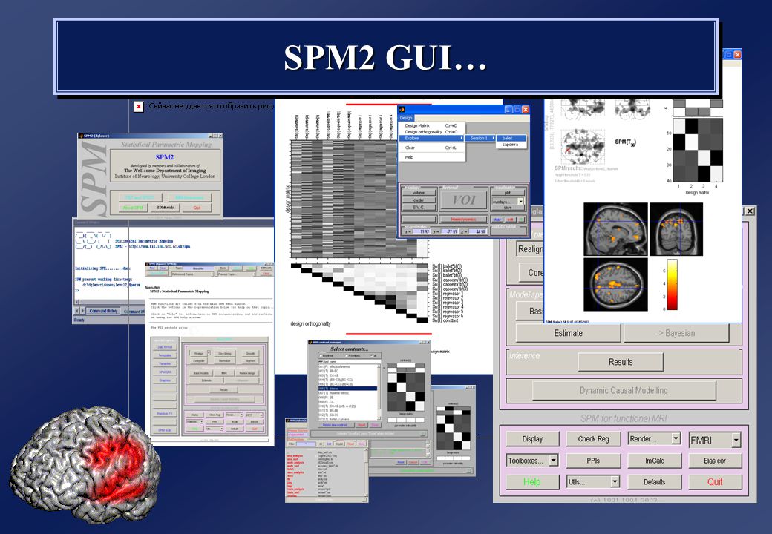The height and width of the screenshot is (534, 772).
Task: Open Results in the Inference panel
Action: tap(621, 362)
